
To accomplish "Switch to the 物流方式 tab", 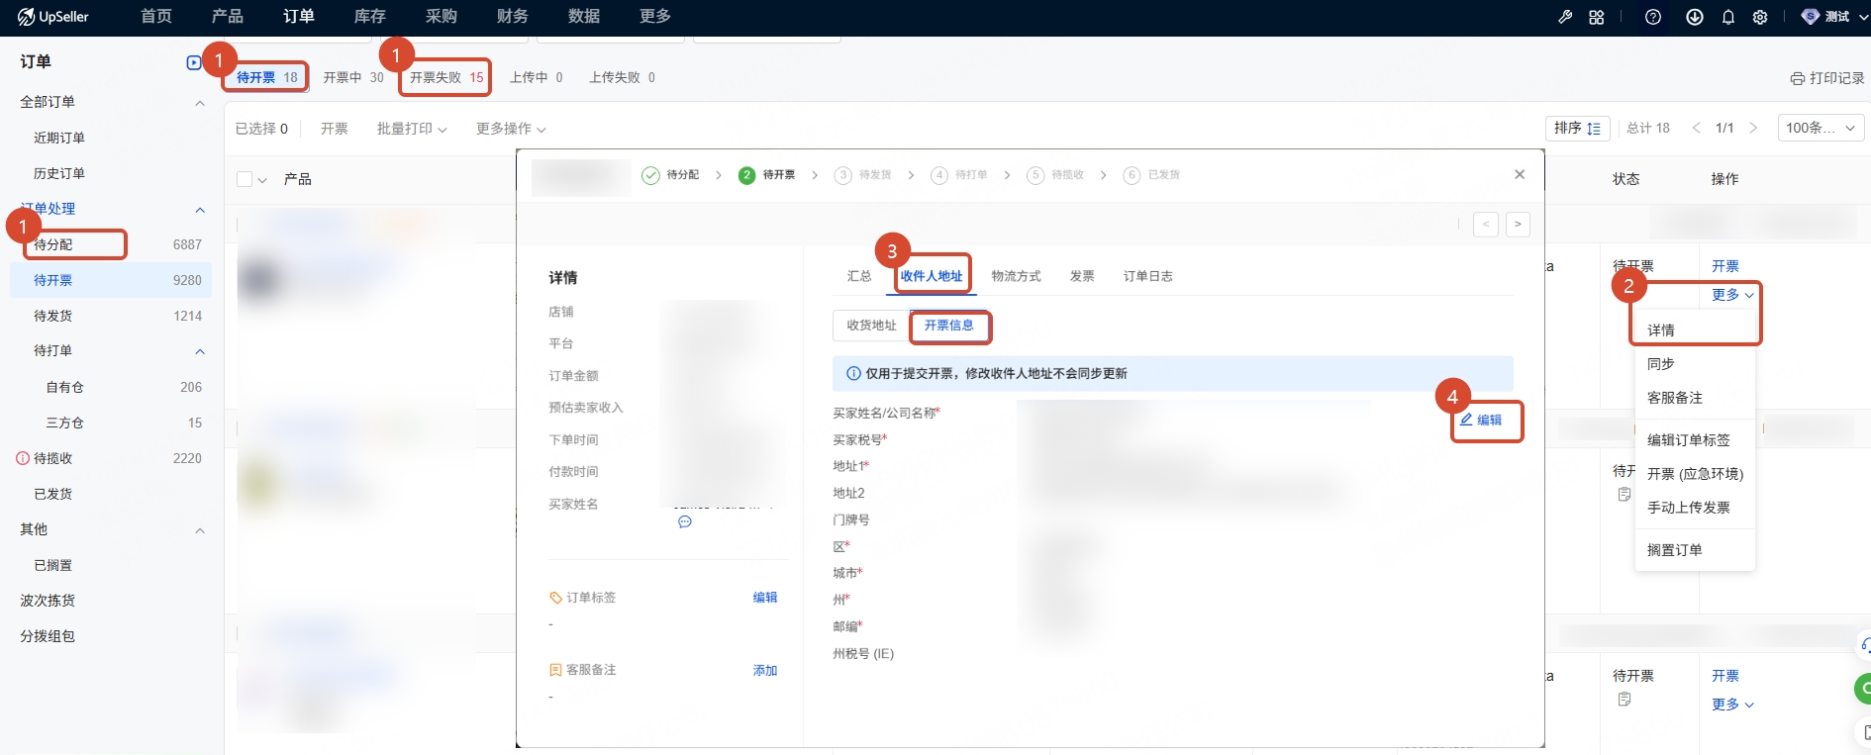I will click(x=1016, y=276).
